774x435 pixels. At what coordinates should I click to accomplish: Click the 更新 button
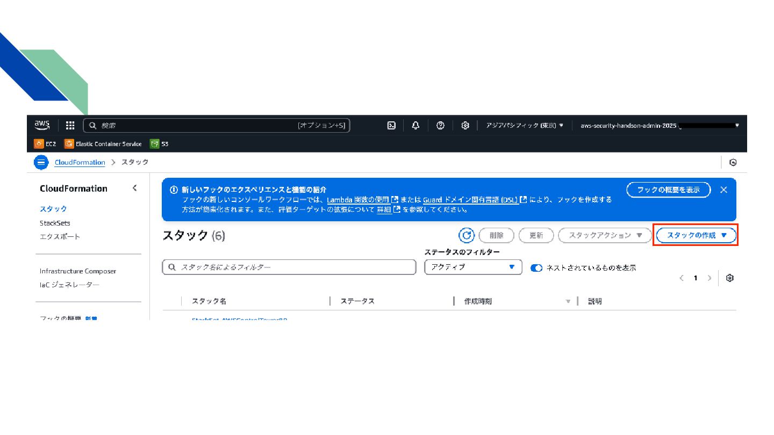tap(536, 235)
